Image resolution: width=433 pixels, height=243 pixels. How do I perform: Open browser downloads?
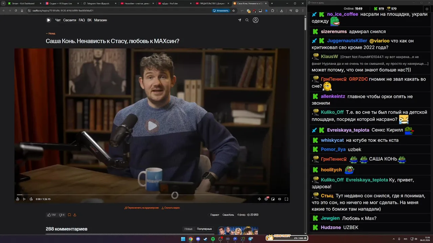281,10
